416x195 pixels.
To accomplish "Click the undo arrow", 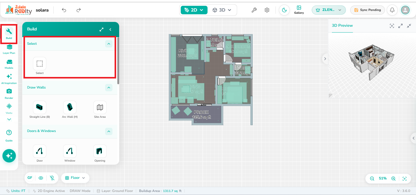I will coord(64,10).
